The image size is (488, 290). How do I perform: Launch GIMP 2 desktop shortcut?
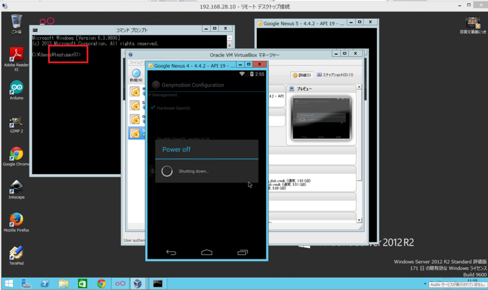16,125
